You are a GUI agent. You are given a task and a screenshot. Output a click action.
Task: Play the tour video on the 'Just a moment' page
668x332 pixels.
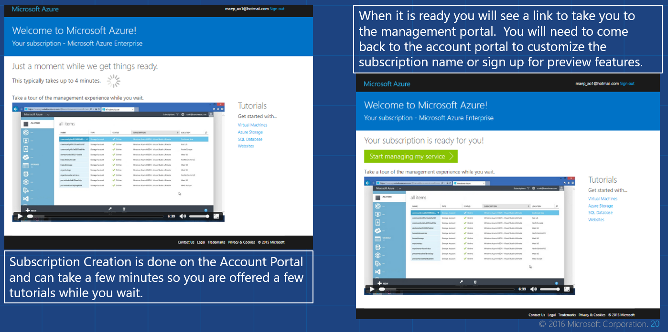(x=20, y=216)
